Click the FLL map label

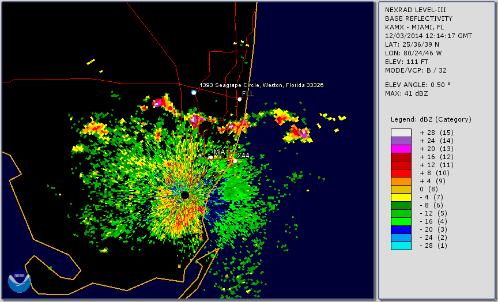click(248, 94)
